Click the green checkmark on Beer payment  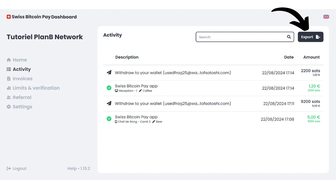coord(109,119)
